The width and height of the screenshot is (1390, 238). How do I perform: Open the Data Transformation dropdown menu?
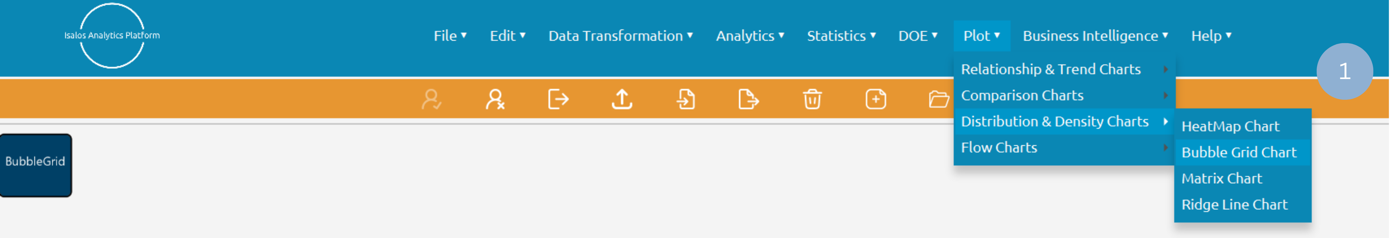620,36
